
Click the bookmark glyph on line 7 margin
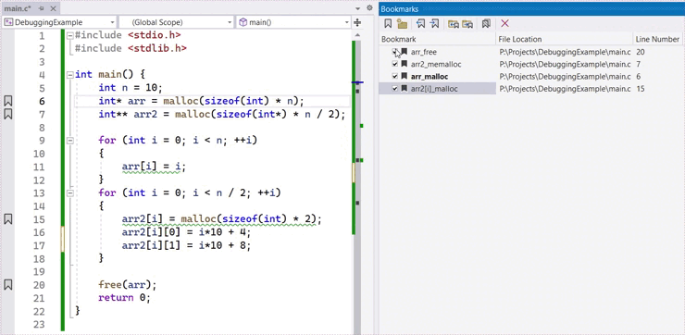[7, 115]
